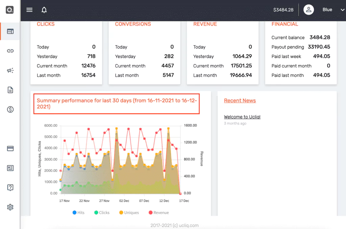Open the document reports icon
346x229 pixels.
[x=10, y=90]
